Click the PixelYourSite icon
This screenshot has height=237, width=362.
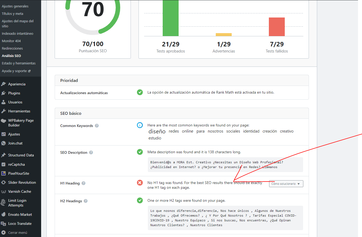(x=3, y=173)
